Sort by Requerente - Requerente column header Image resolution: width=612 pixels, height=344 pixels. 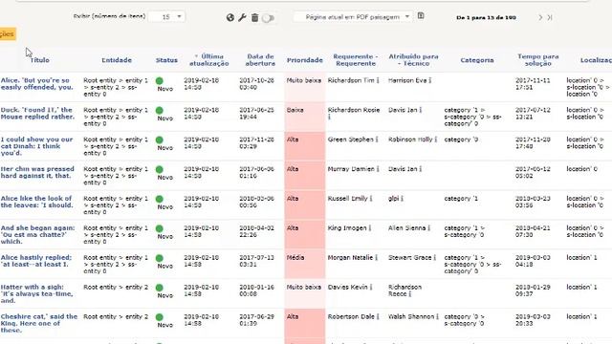356,60
